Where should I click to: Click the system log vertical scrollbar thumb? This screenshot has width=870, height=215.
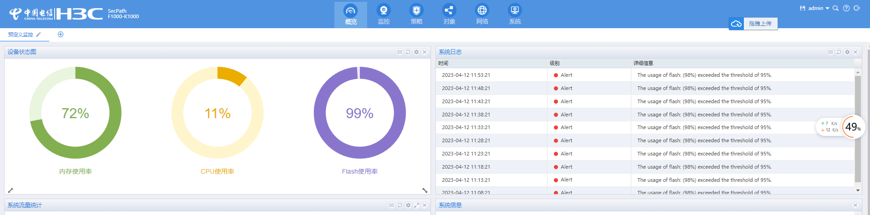coord(858,129)
